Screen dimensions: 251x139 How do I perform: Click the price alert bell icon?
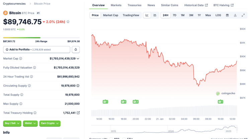[x=76, y=50]
